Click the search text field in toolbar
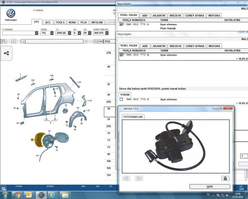Image resolution: width=248 pixels, height=199 pixels. [x=54, y=42]
